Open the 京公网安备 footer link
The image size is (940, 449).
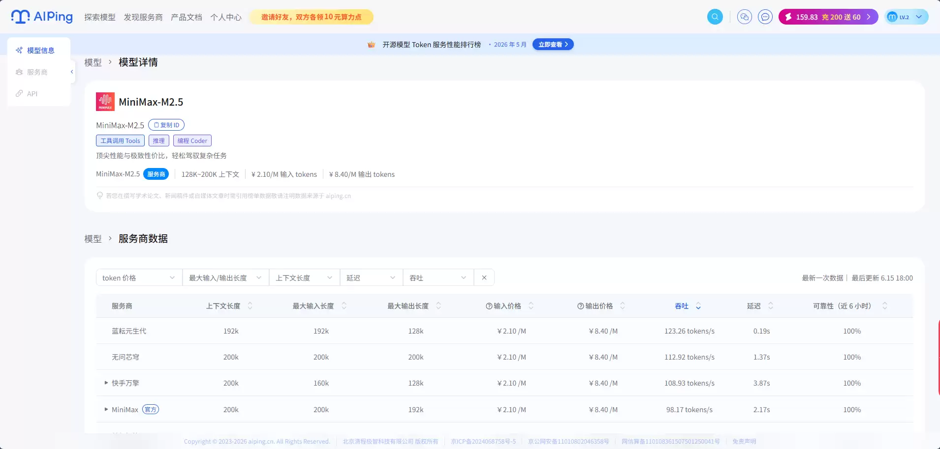(x=568, y=441)
